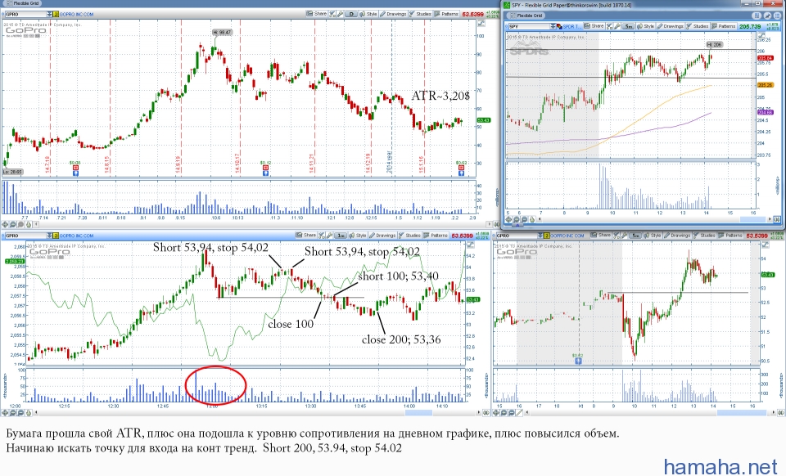Viewport: 786px width, 476px height.
Task: Open list menu icon in SPY window header
Action: pyautogui.click(x=776, y=16)
